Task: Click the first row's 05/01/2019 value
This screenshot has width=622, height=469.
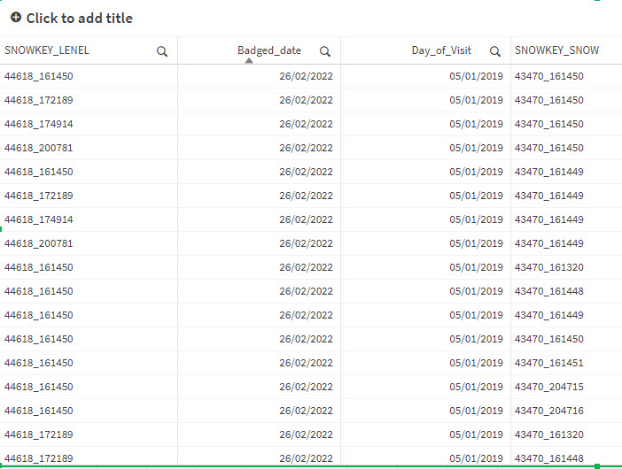Action: pyautogui.click(x=476, y=76)
